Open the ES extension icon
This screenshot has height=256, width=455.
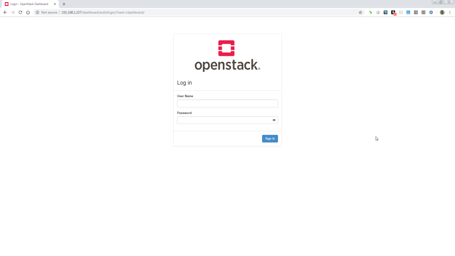tap(416, 12)
